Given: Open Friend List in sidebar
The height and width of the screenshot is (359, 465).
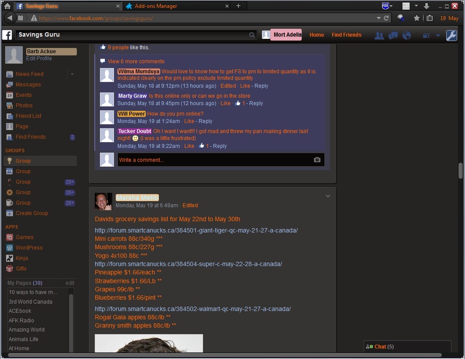Looking at the screenshot, I should pos(28,116).
